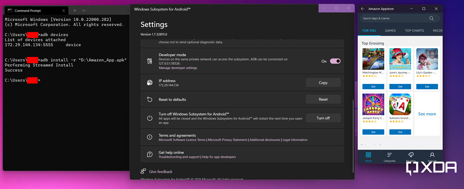The width and height of the screenshot is (464, 189).
Task: Click the Give feedback icon
Action: pyautogui.click(x=143, y=171)
